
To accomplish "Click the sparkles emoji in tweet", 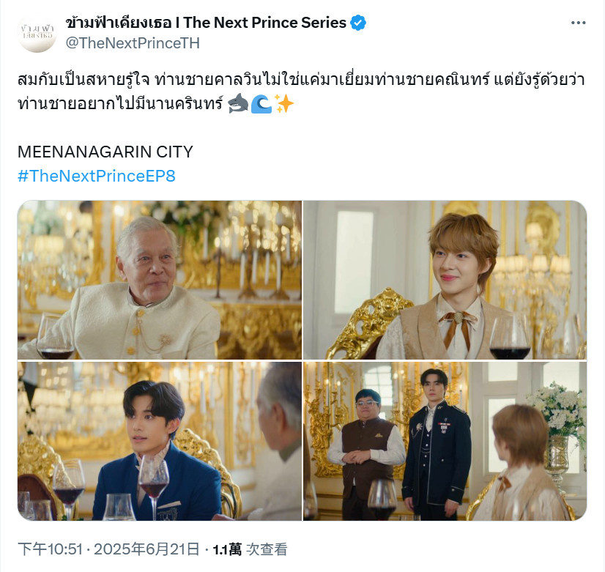I will pos(284,103).
